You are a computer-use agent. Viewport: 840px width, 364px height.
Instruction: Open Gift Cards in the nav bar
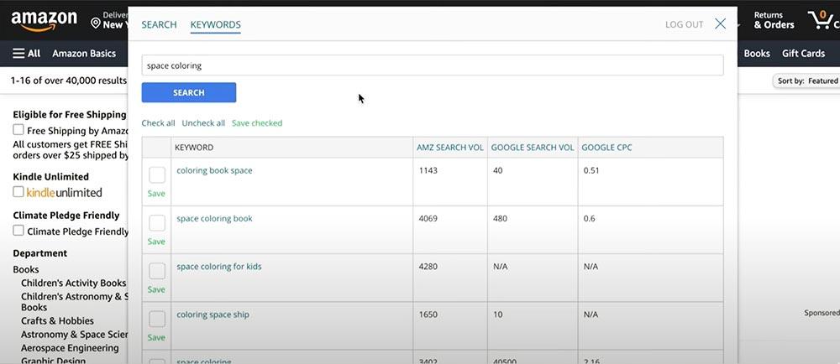[804, 54]
